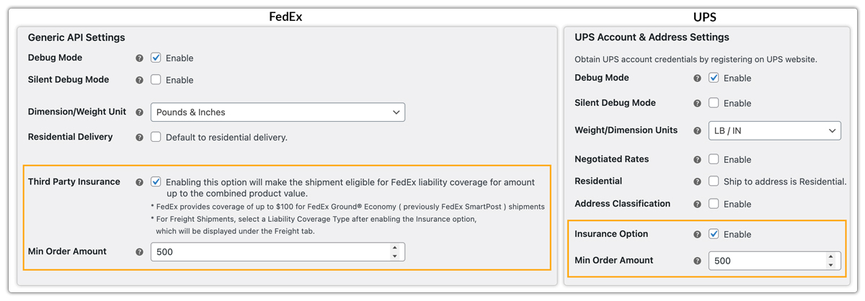Click help icon for Third Party Insurance
Viewport: 865px width, 301px height.
[140, 182]
